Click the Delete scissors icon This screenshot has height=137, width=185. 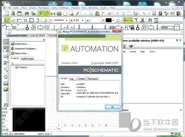103,13
